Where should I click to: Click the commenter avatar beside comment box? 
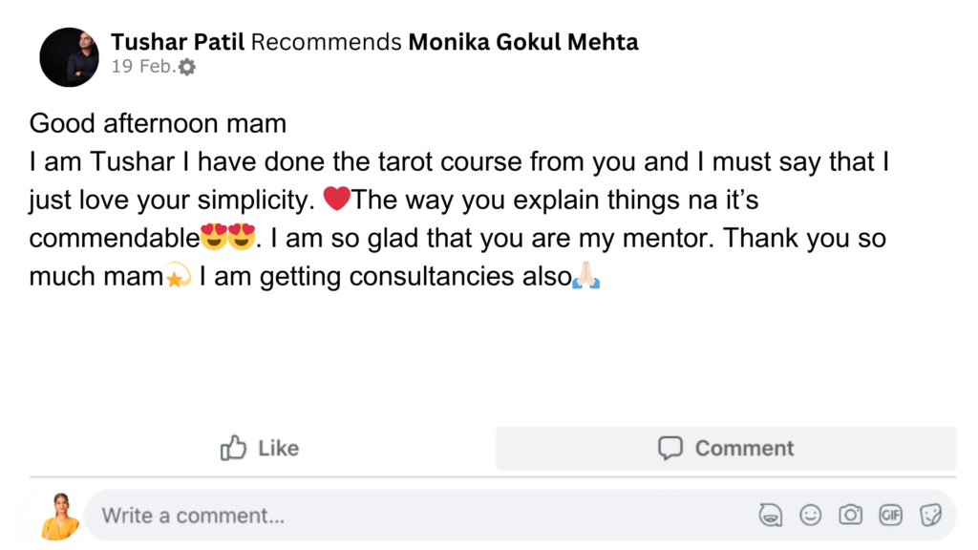click(x=59, y=517)
